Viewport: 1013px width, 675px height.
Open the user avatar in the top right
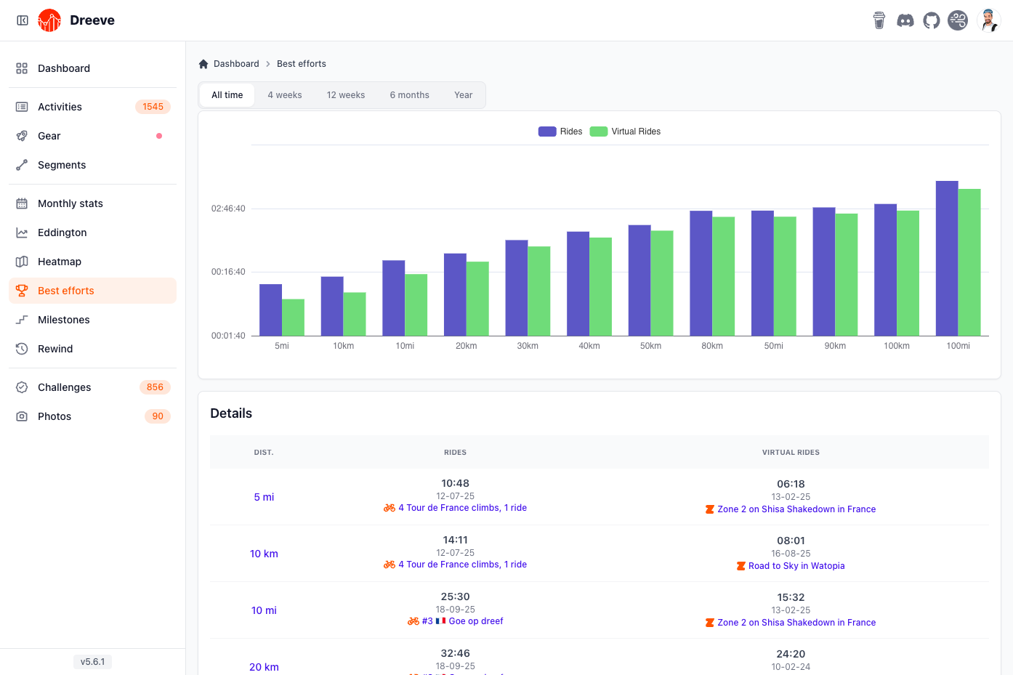(x=989, y=20)
